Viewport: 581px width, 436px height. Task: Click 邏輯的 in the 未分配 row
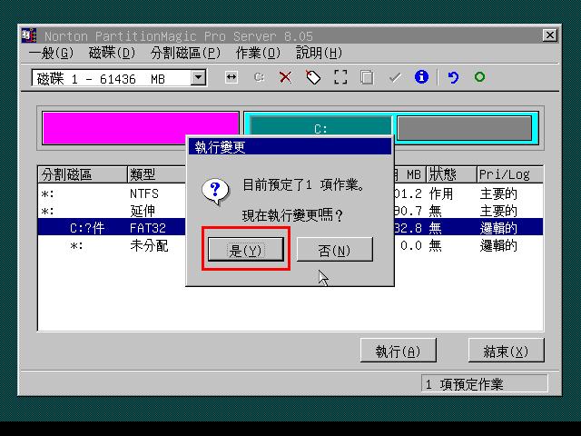pos(498,245)
